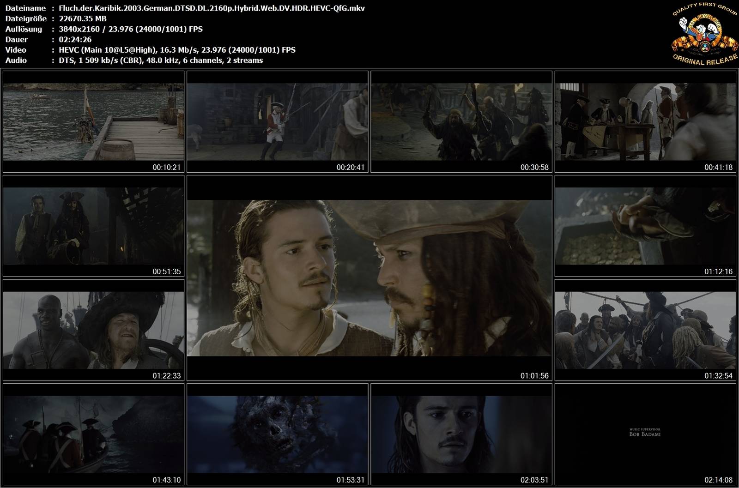Click the Bob Badami credit text

pyautogui.click(x=645, y=434)
